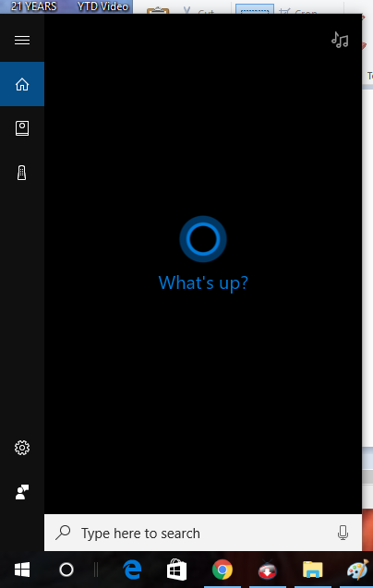The height and width of the screenshot is (588, 373).
Task: Select the Cortana Home icon
Action: click(22, 84)
